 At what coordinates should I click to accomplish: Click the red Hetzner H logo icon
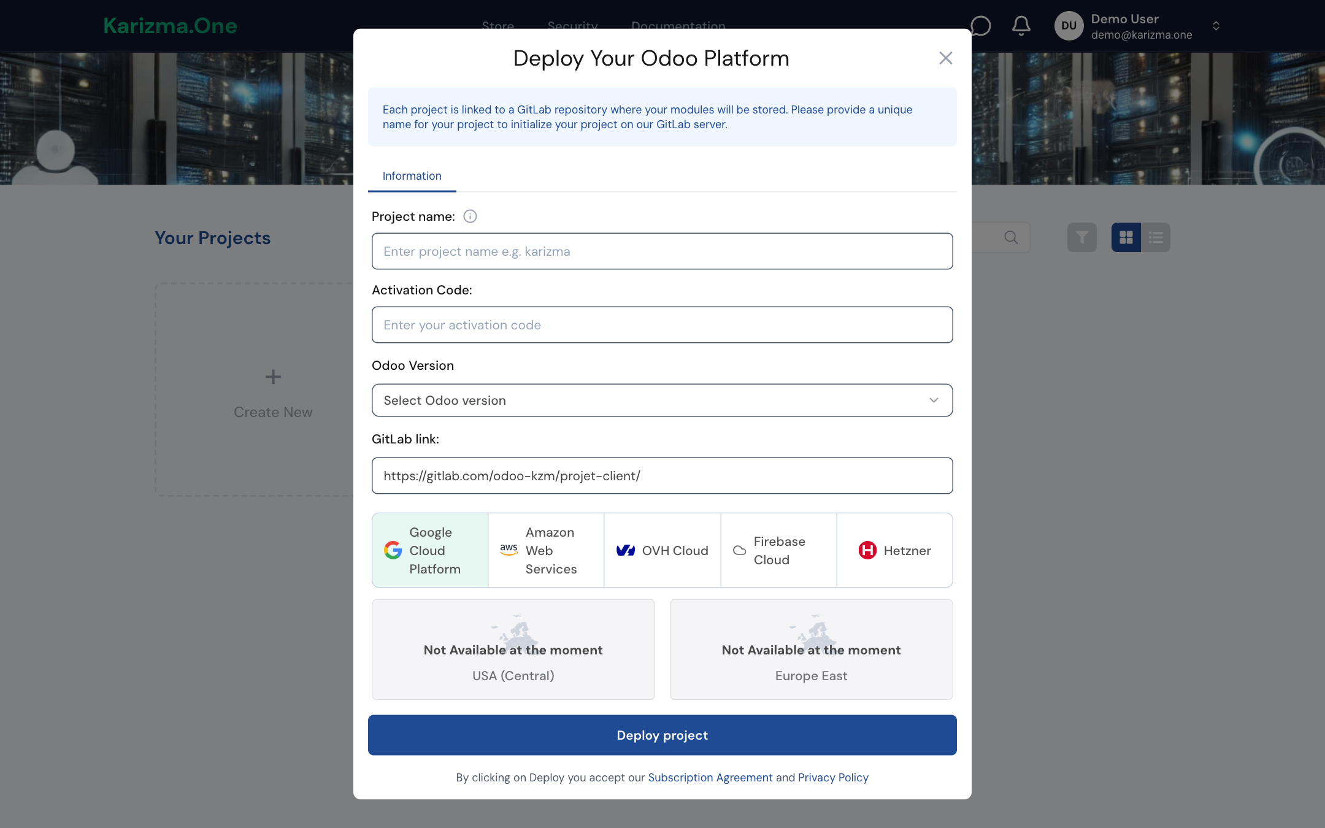click(x=867, y=550)
